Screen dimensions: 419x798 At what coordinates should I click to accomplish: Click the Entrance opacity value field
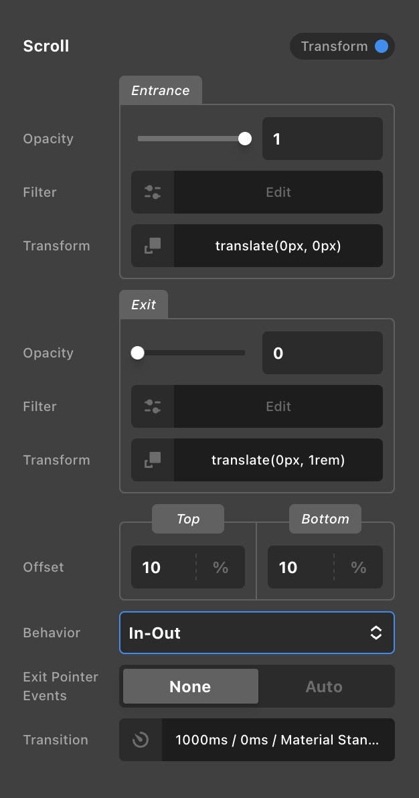click(x=322, y=139)
